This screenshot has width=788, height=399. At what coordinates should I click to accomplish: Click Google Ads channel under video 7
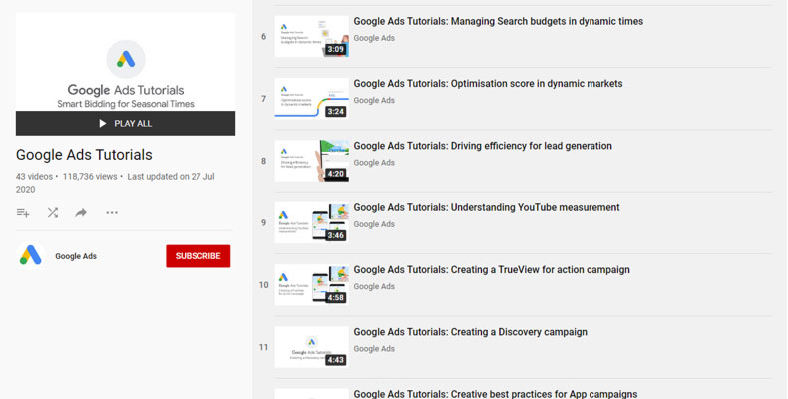[x=374, y=100]
